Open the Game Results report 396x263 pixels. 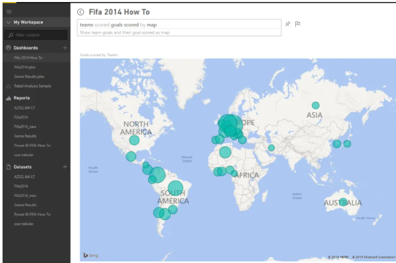25,136
